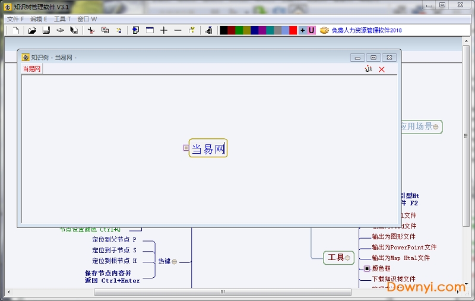This screenshot has height=301, width=475.
Task: Click the vertical scrollbar thumb
Action: [466, 136]
